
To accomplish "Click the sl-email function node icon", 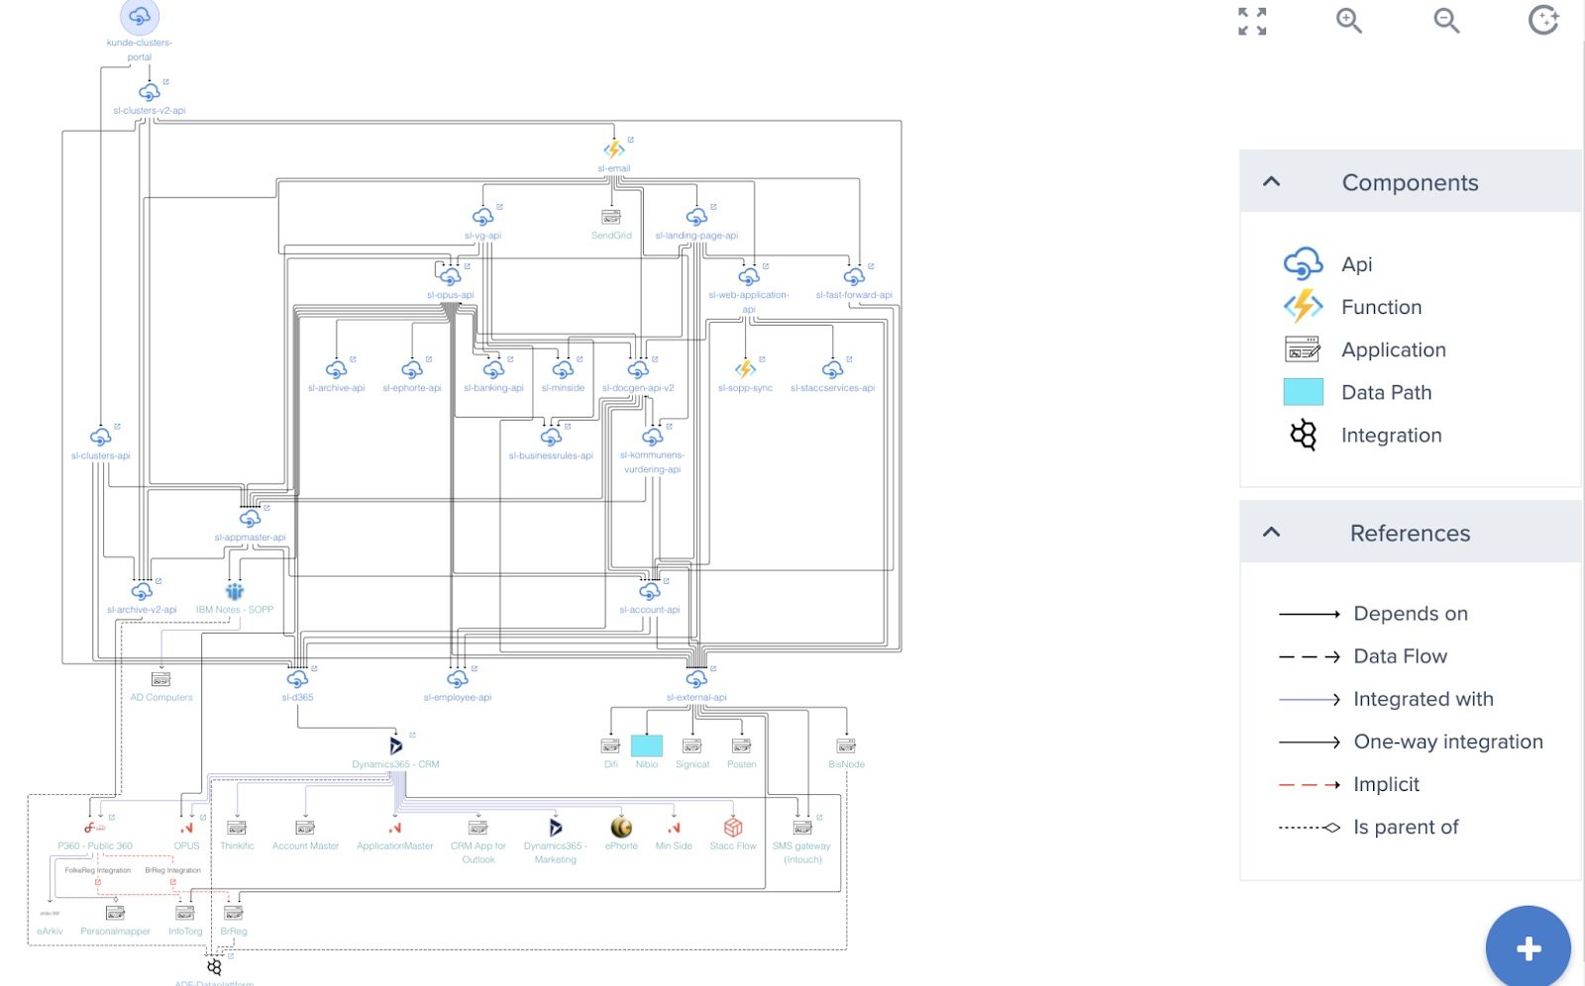I will tap(613, 148).
